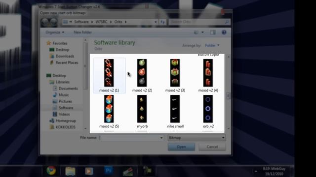
Task: Open the File name history dropdown arrow
Action: (x=161, y=138)
